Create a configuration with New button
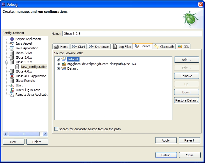 (14, 142)
